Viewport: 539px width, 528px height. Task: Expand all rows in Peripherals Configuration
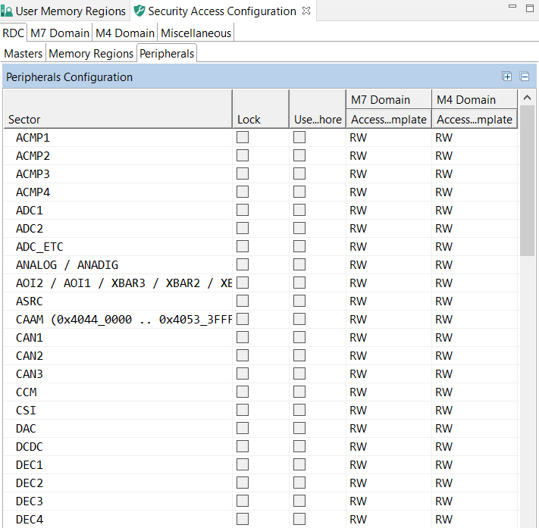507,77
